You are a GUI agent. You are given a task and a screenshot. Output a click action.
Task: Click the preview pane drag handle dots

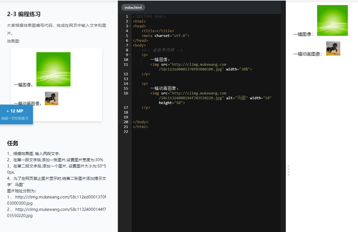coord(288,171)
